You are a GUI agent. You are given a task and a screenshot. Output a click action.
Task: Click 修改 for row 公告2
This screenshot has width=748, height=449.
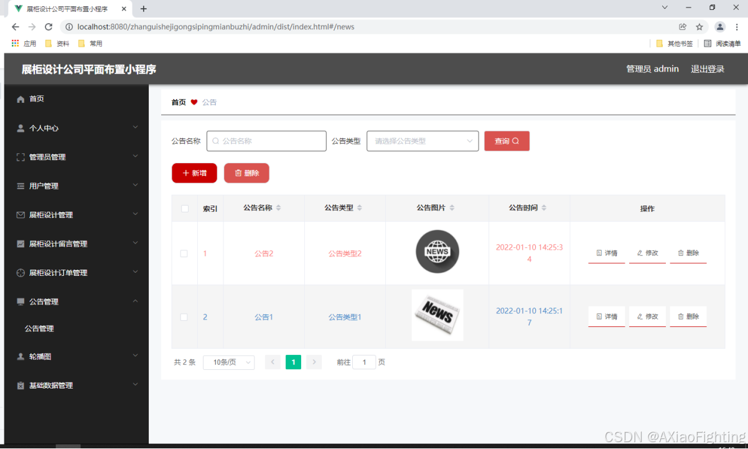coord(647,253)
